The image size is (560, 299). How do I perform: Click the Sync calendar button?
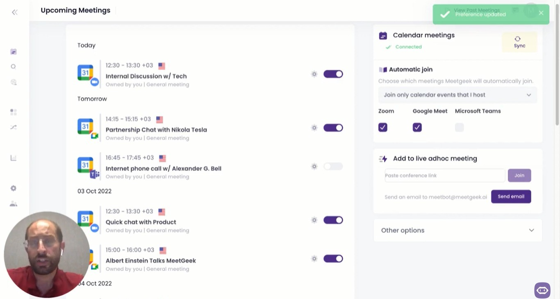click(519, 42)
